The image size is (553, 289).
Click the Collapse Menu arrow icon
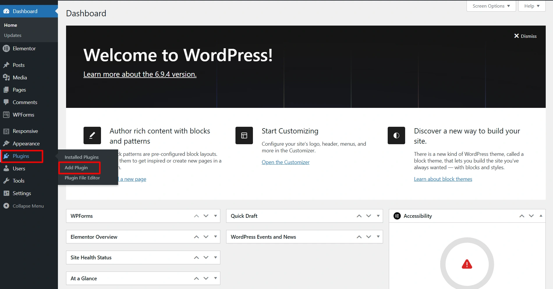(x=6, y=206)
